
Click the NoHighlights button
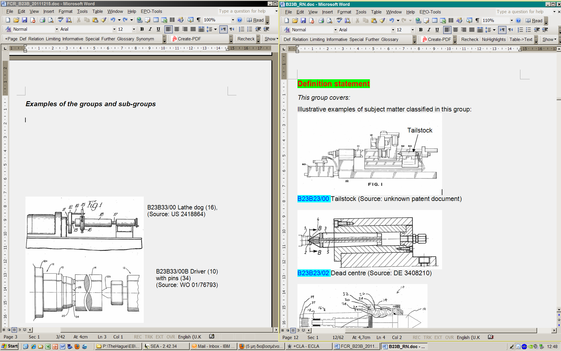coord(494,39)
